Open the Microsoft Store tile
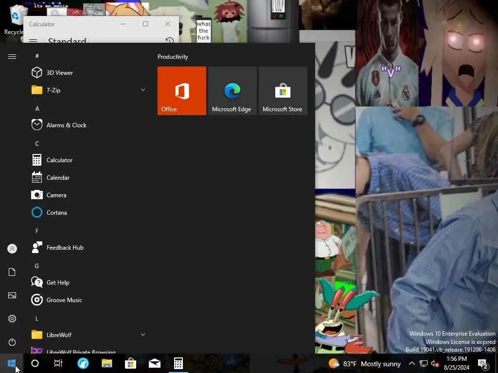The image size is (498, 373). click(x=283, y=91)
